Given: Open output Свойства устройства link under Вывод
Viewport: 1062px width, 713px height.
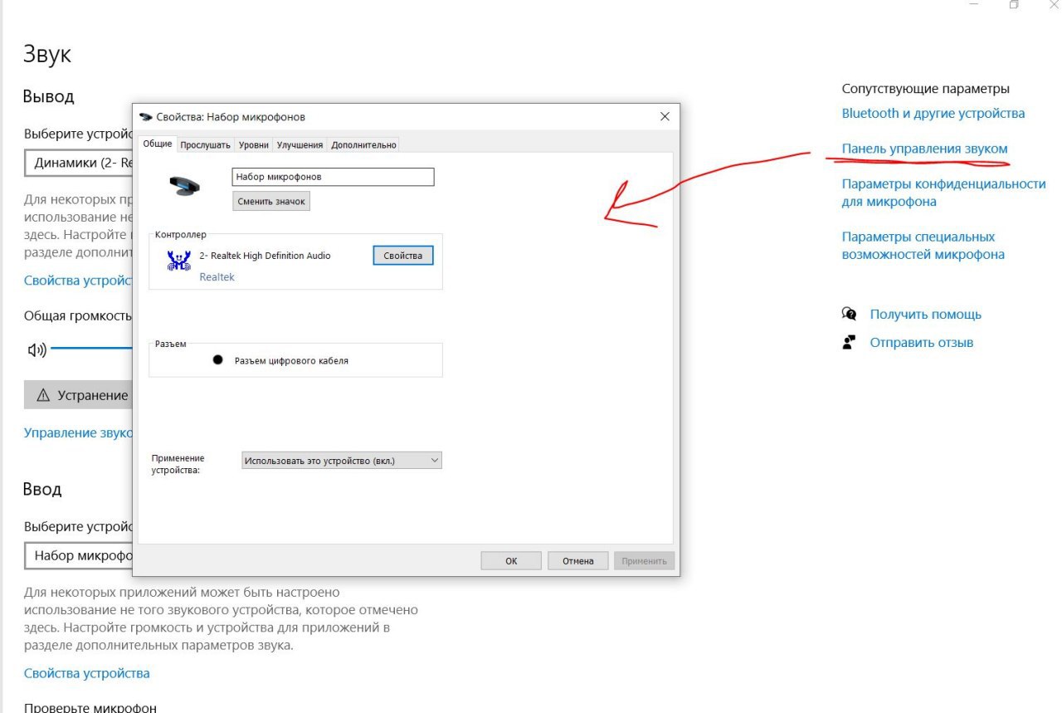Looking at the screenshot, I should pyautogui.click(x=78, y=281).
